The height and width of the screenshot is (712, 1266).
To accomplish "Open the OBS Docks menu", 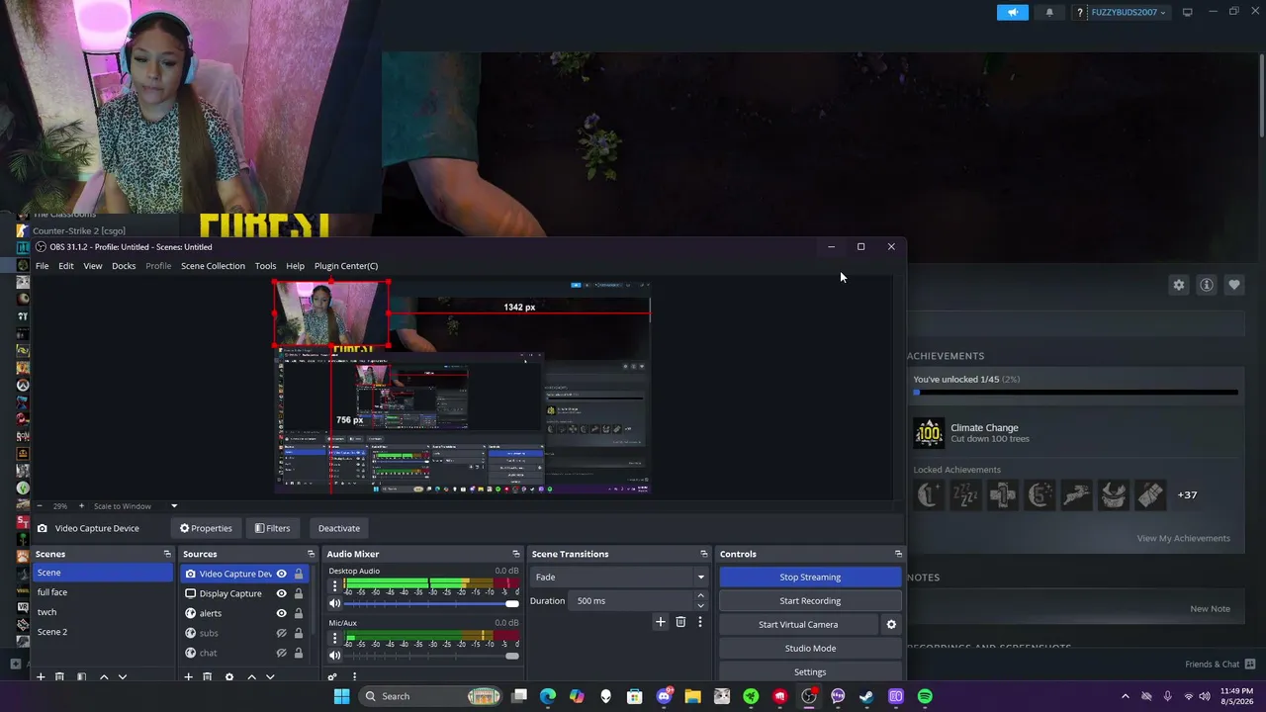I will point(124,266).
